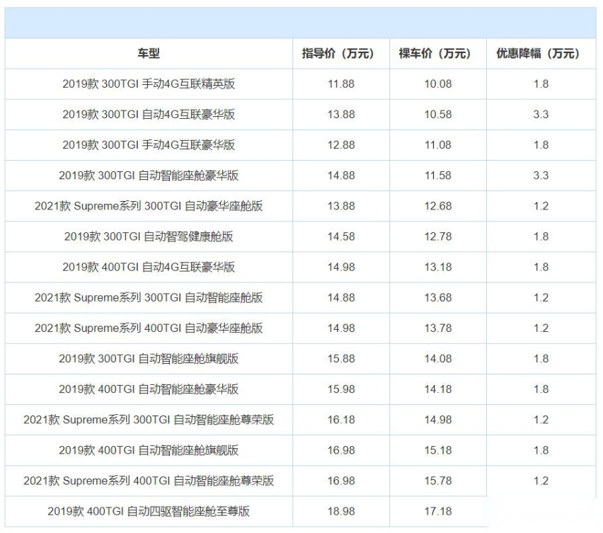Select row 2019款 400TGI 自动智能座舱旗舰版

coord(300,450)
